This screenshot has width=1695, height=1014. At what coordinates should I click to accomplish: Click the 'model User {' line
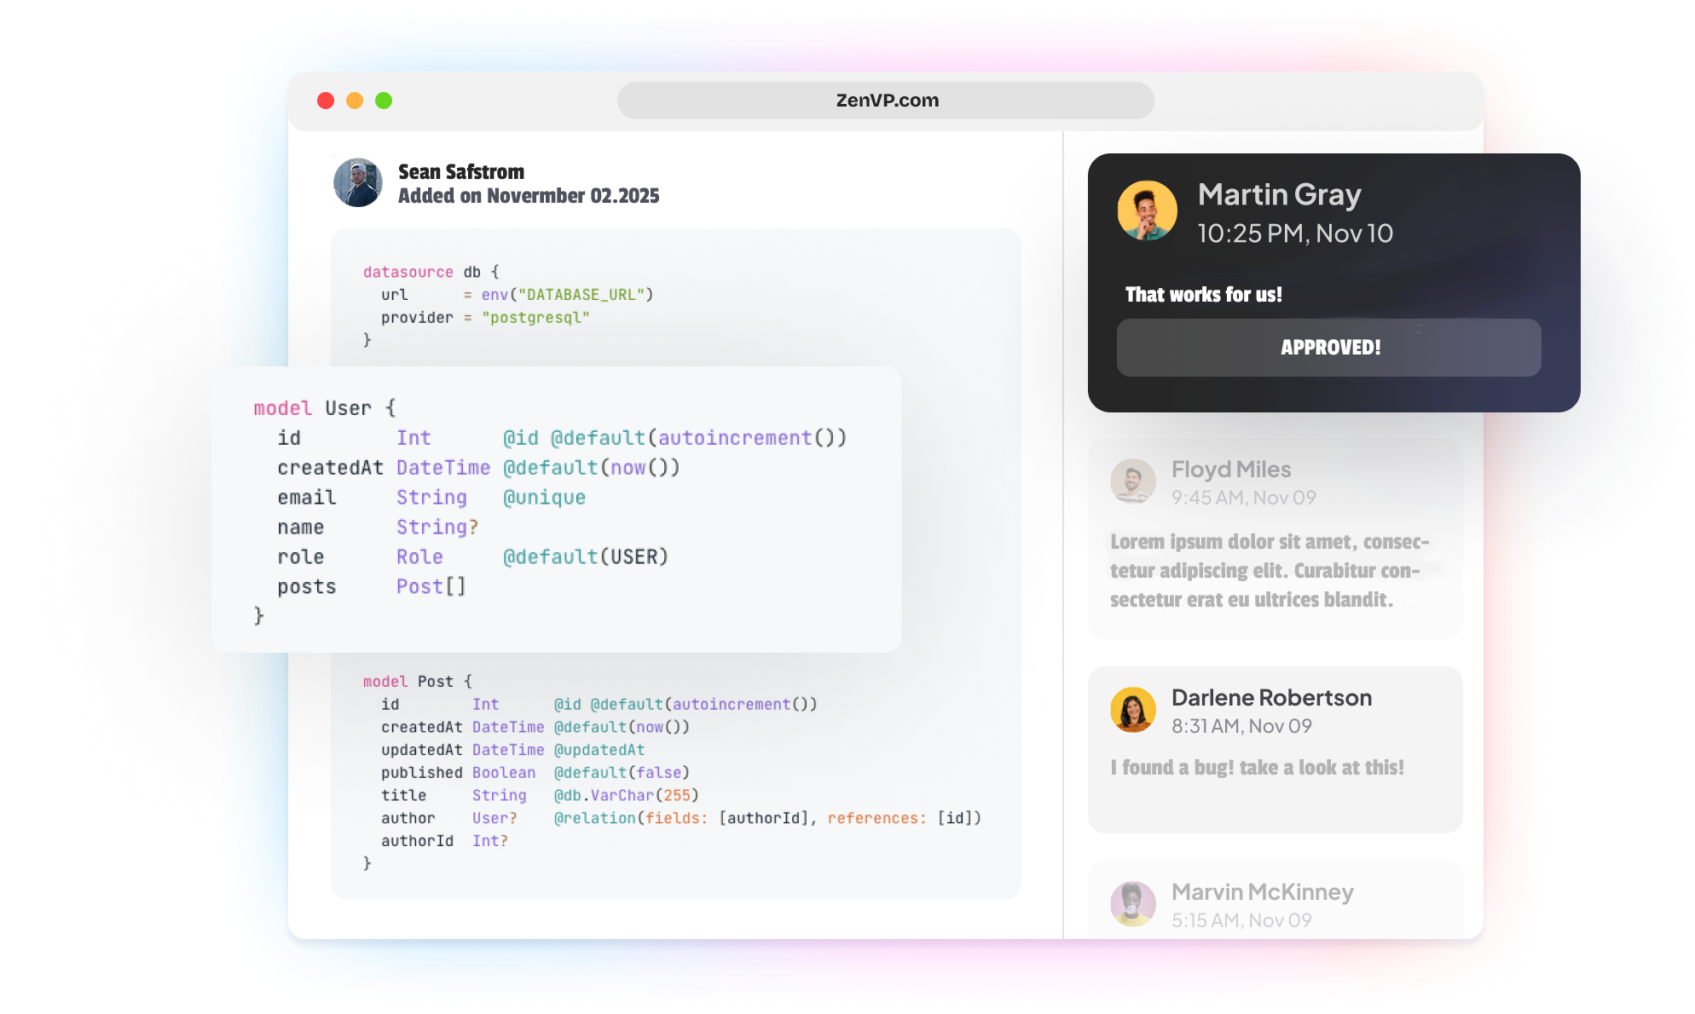click(x=325, y=408)
